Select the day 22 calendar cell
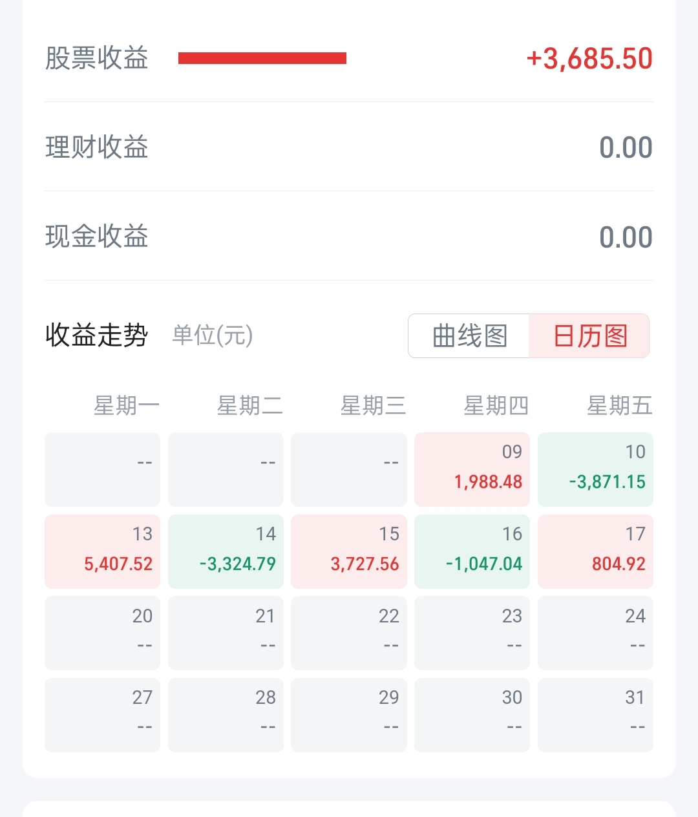Screen dimensions: 698x817 [349, 633]
